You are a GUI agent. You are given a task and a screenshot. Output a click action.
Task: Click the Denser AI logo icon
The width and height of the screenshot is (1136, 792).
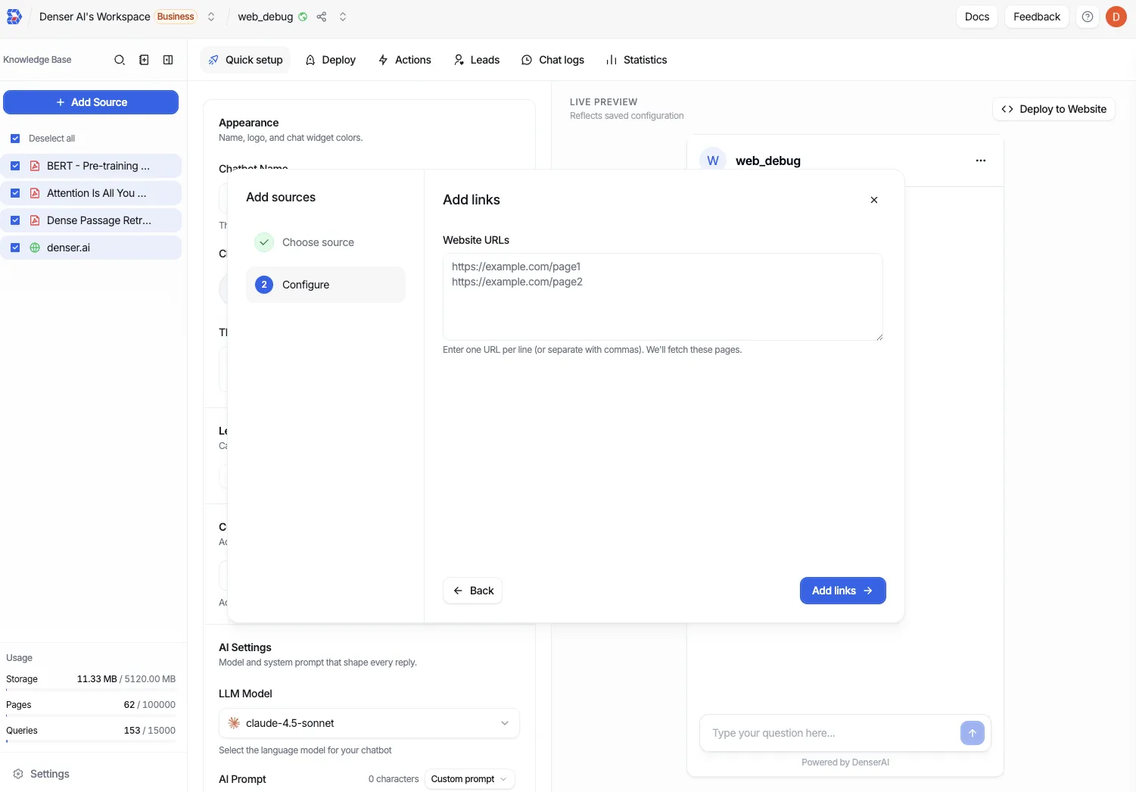14,17
